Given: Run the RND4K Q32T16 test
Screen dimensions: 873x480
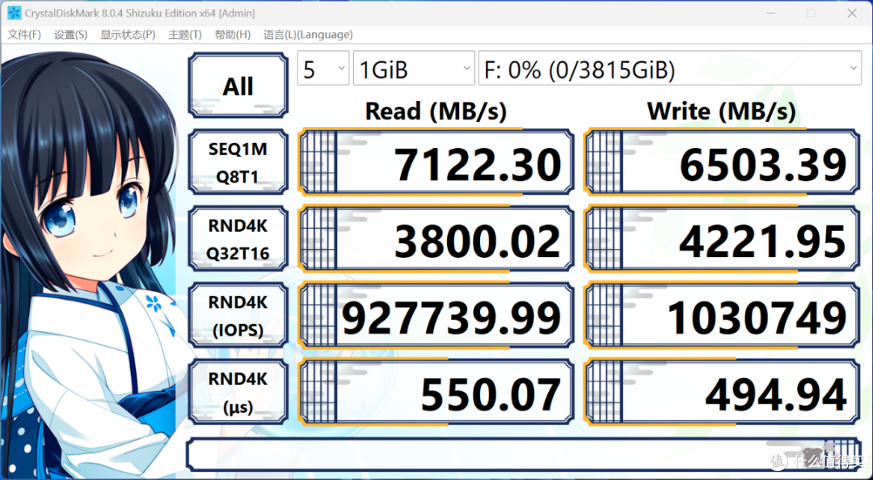Looking at the screenshot, I should point(238,239).
